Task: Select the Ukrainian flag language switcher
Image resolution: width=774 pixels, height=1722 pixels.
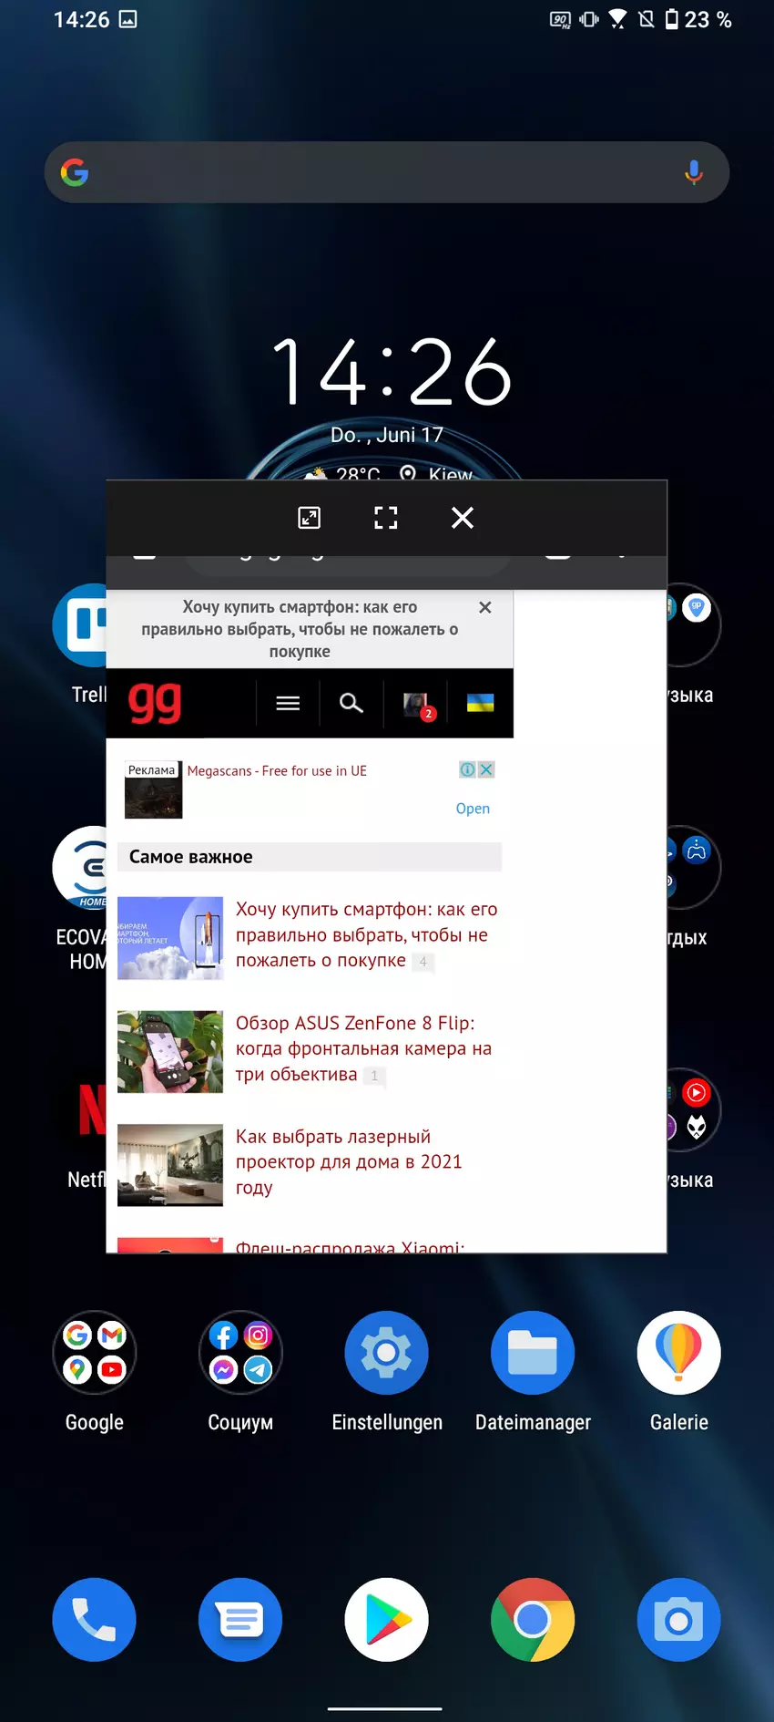Action: coord(480,703)
